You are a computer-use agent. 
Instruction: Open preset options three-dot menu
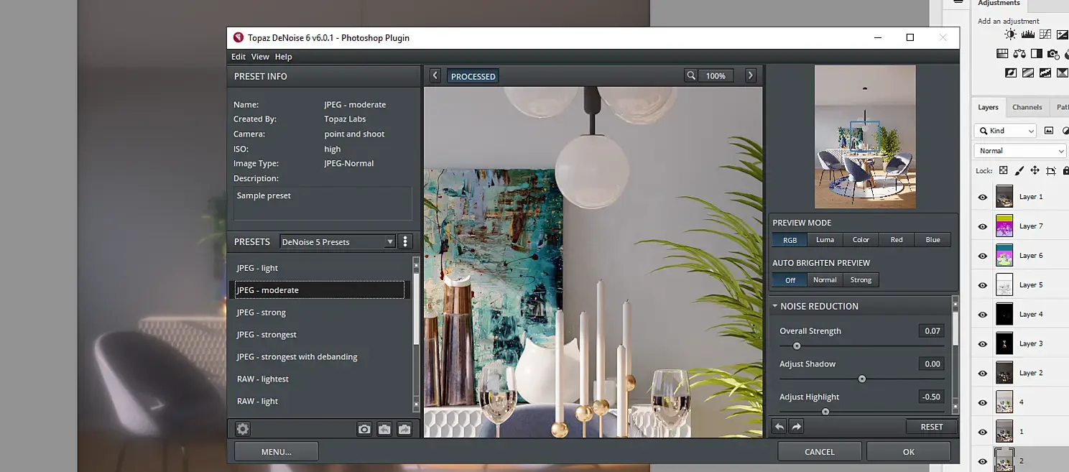[405, 242]
